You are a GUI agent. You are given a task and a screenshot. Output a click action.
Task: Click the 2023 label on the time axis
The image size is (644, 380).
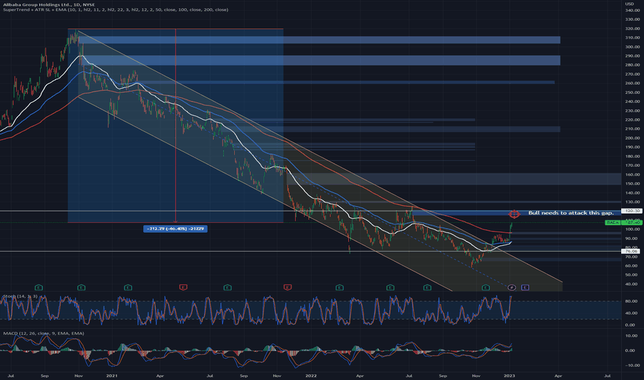509,375
